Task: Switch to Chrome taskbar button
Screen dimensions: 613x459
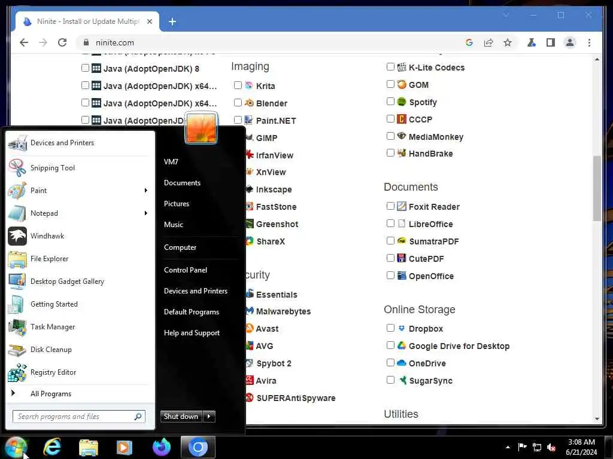Action: click(198, 447)
